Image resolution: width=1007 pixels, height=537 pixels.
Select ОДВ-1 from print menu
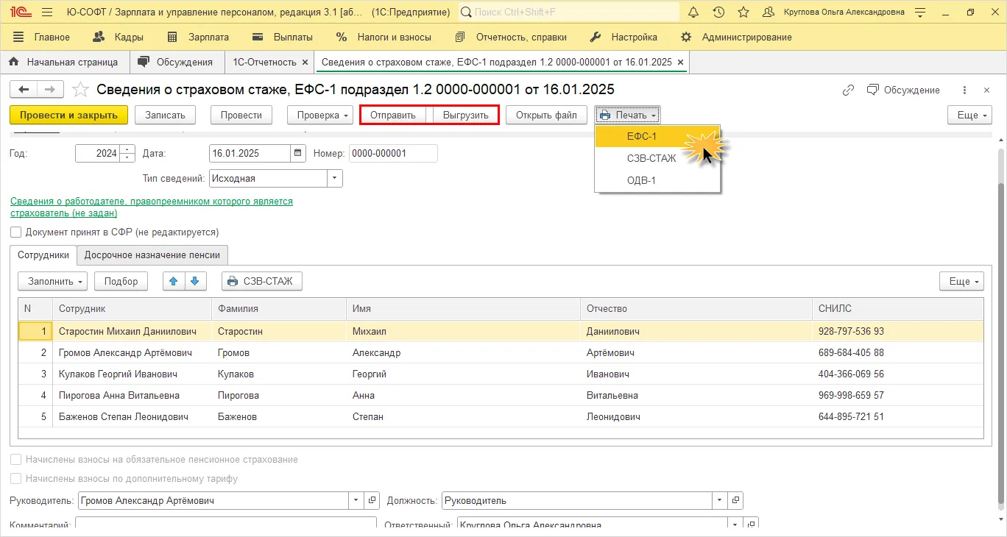(657, 180)
